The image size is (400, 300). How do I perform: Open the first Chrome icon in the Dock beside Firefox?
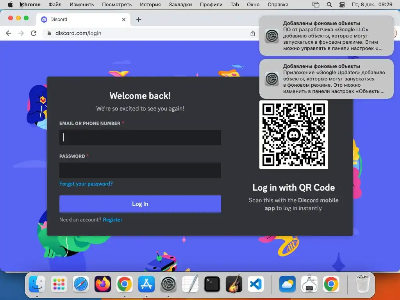click(125, 284)
